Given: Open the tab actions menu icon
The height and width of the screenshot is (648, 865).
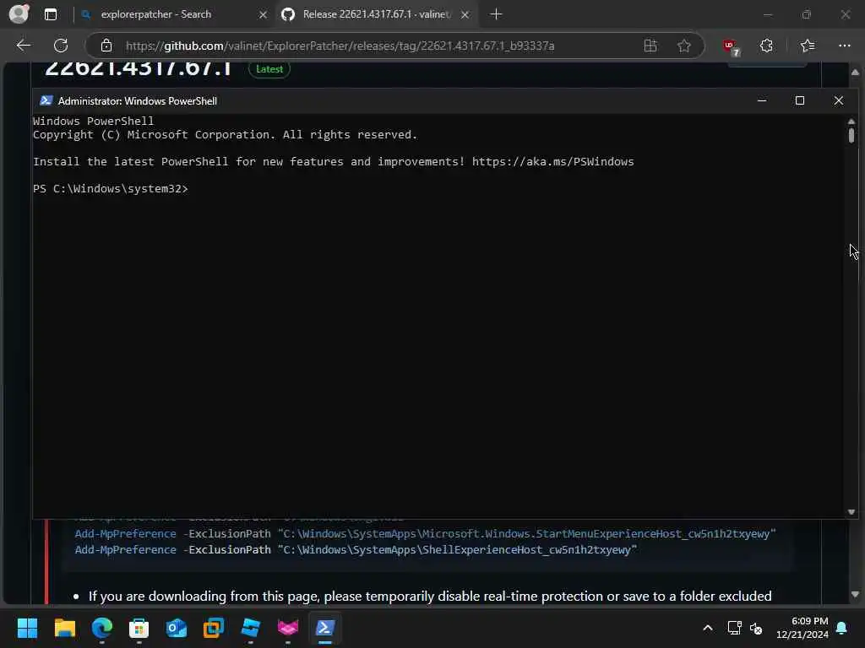Looking at the screenshot, I should [51, 14].
